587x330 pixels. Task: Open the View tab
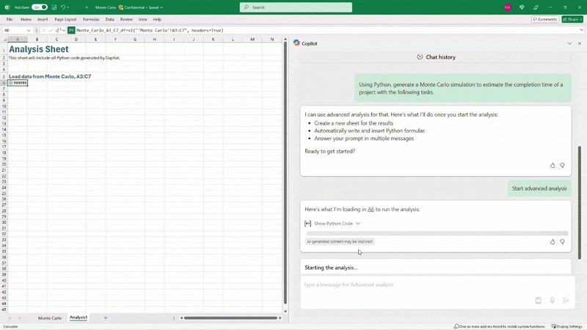[x=142, y=19]
